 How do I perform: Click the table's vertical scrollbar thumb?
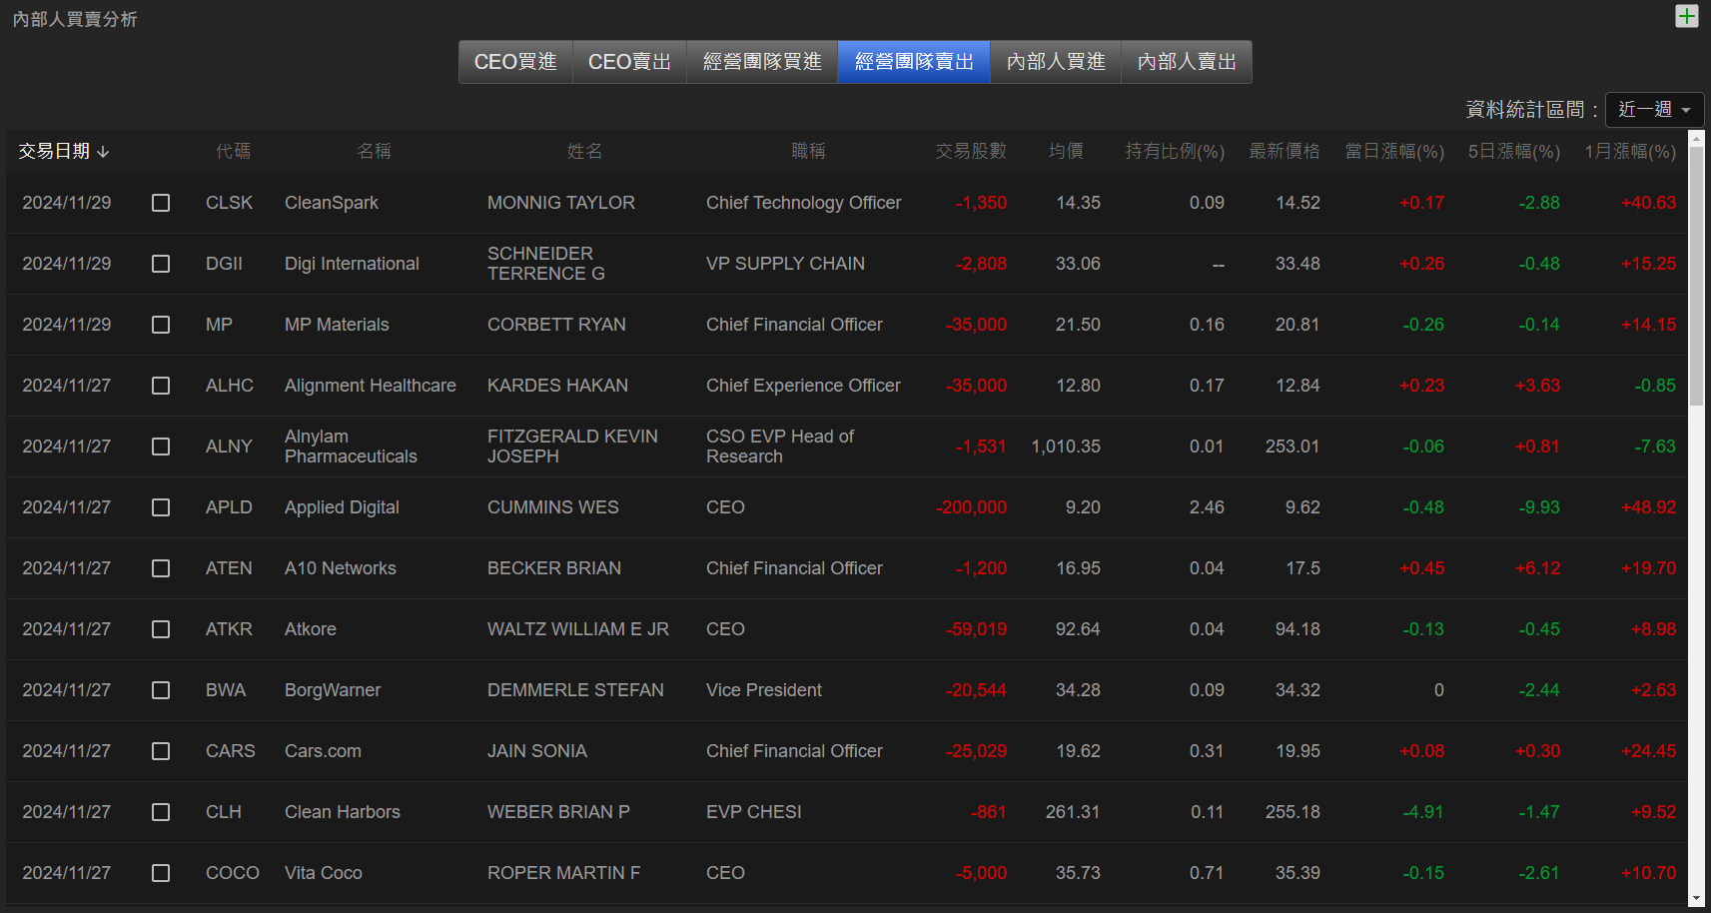click(x=1696, y=277)
